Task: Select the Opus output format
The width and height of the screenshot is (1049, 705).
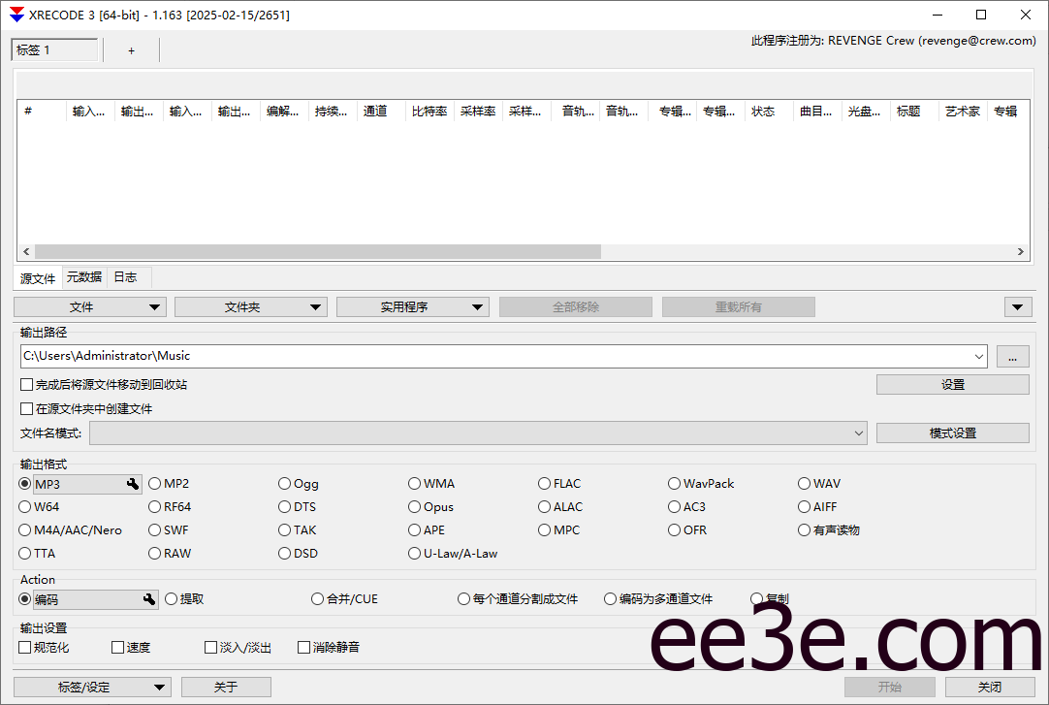Action: (x=414, y=506)
